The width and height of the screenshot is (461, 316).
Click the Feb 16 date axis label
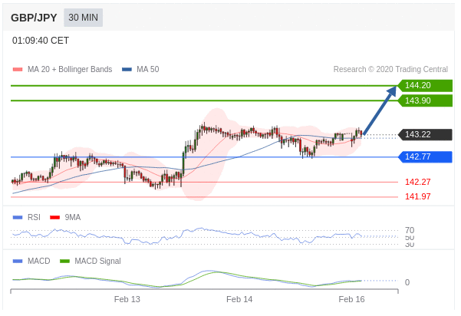[x=351, y=300]
